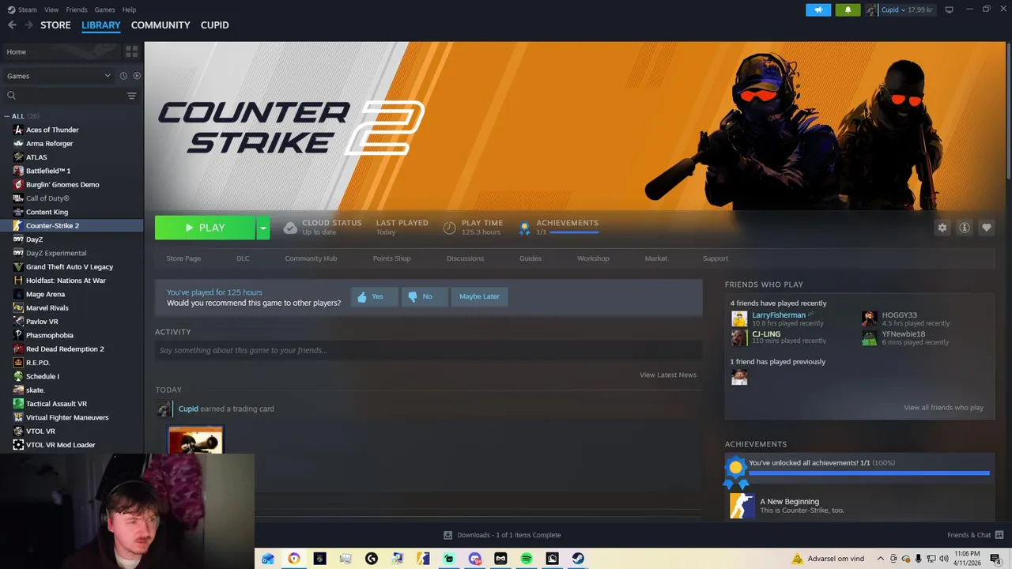Image resolution: width=1012 pixels, height=569 pixels.
Task: Type in the activity post field
Action: [x=429, y=350]
